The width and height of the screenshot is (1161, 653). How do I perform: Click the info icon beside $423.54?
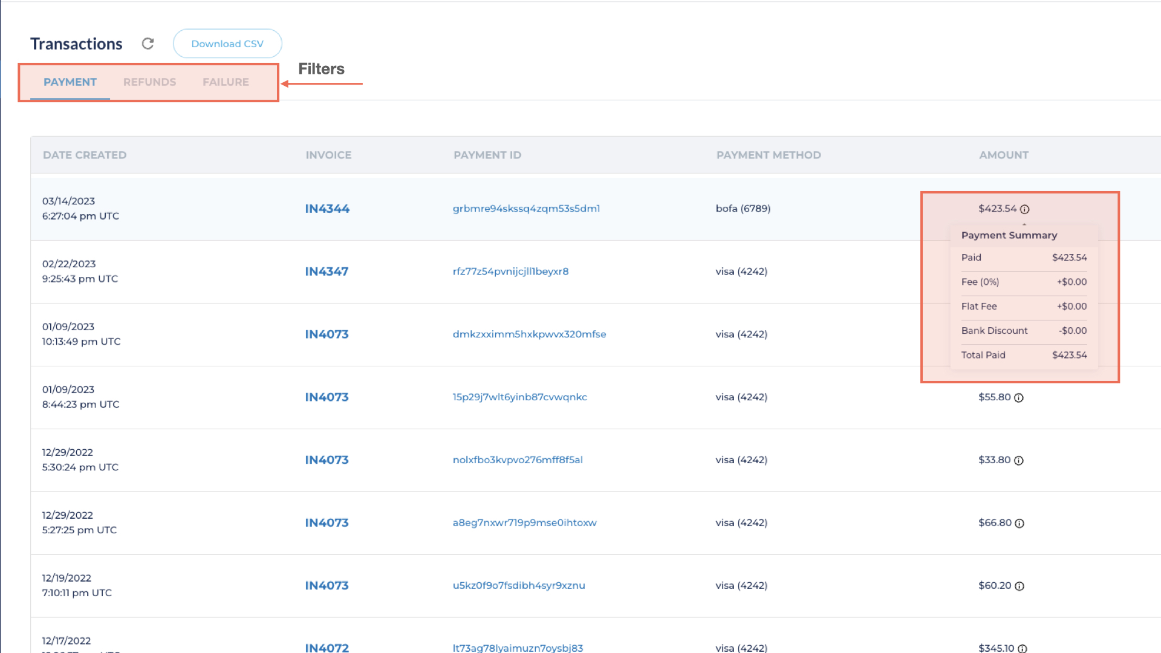coord(1026,209)
